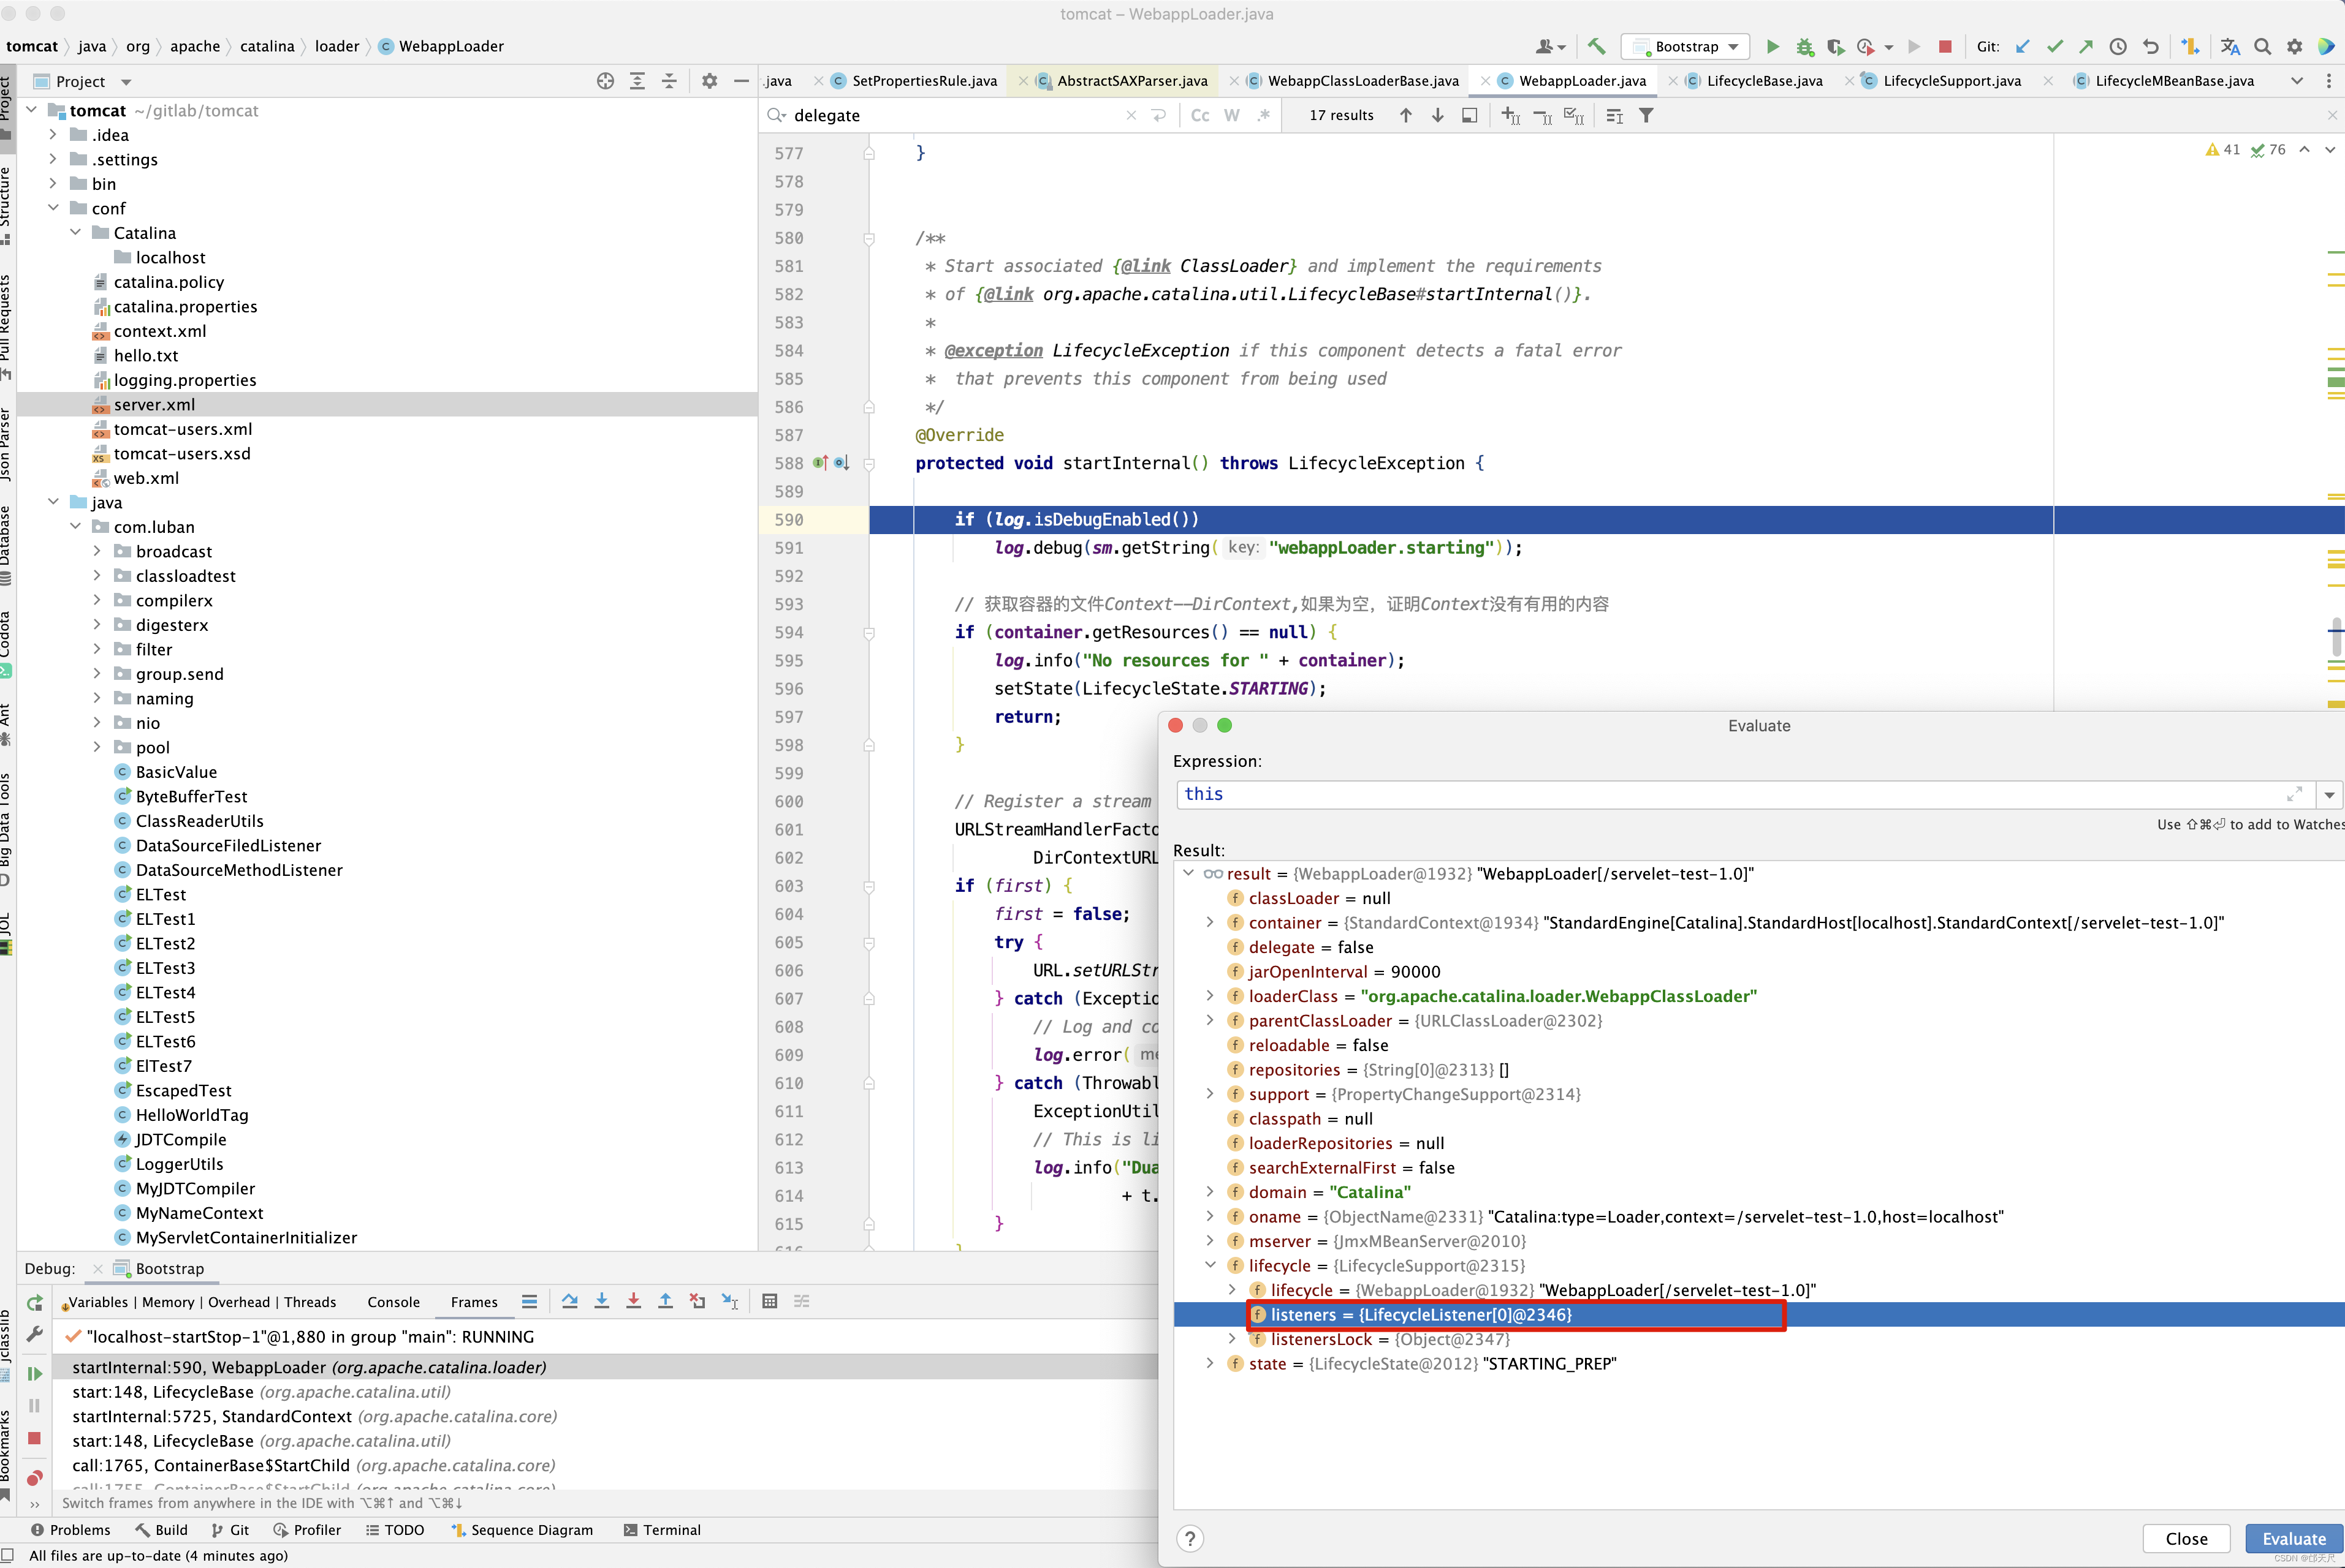Switch to the LifecycleBase.java editor tab
Viewport: 2345px width, 1568px height.
click(x=1764, y=81)
